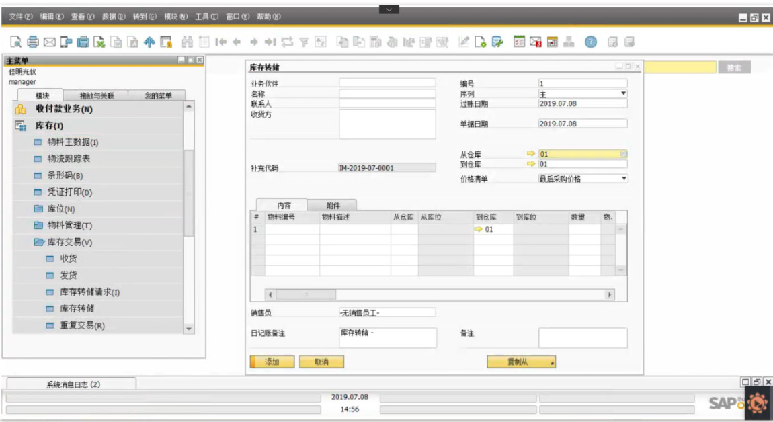The width and height of the screenshot is (773, 422).
Task: Expand the top collapse chevron above menu bar
Action: [389, 9]
